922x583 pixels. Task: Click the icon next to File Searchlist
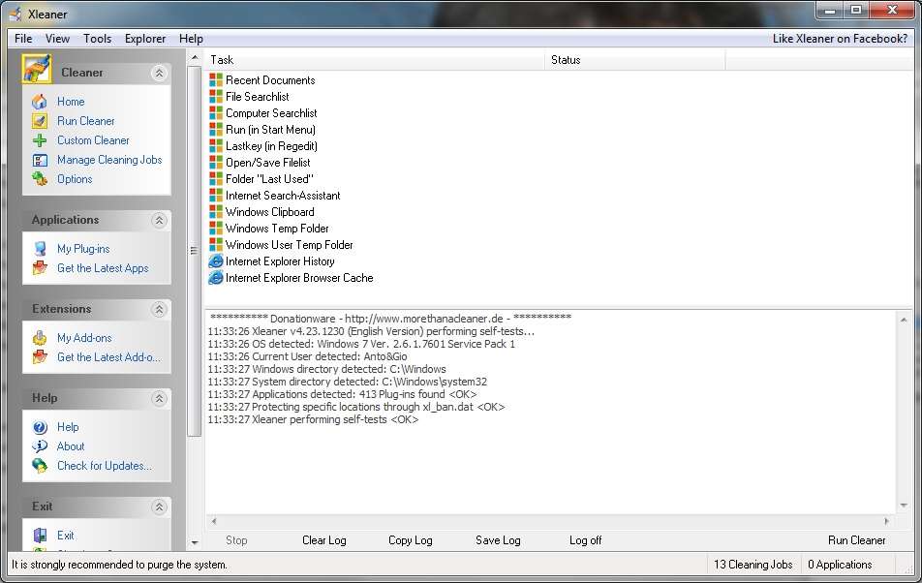tap(216, 97)
